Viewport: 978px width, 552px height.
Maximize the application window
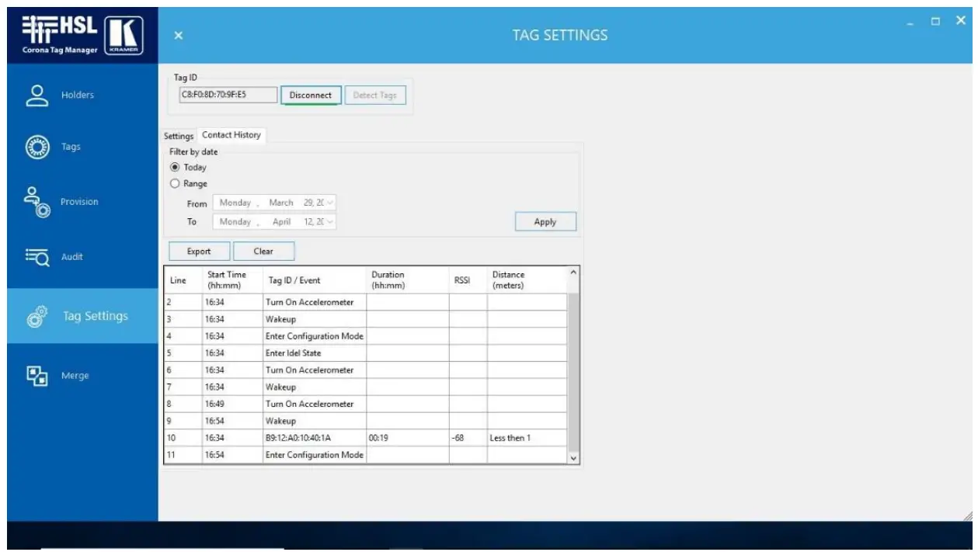click(936, 21)
